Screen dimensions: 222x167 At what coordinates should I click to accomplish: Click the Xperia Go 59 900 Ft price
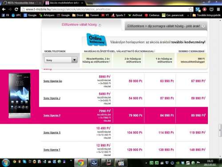(x=135, y=81)
